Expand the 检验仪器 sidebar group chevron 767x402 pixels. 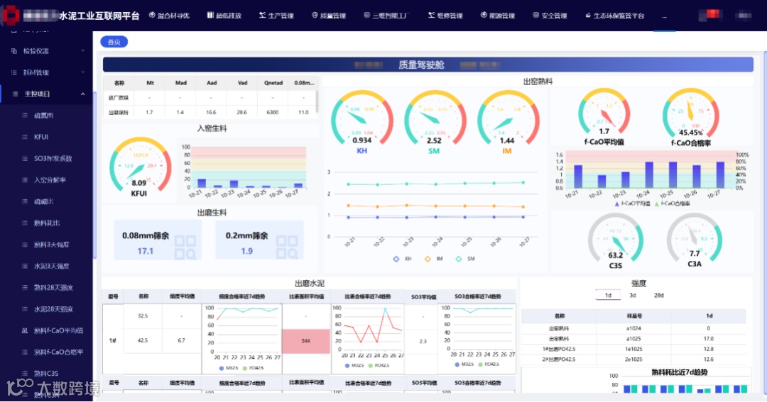(x=82, y=51)
